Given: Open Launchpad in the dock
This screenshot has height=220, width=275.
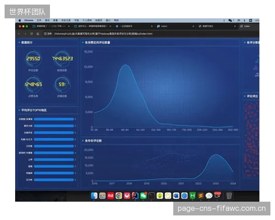Looking at the screenshot, I should pyautogui.click(x=102, y=196).
